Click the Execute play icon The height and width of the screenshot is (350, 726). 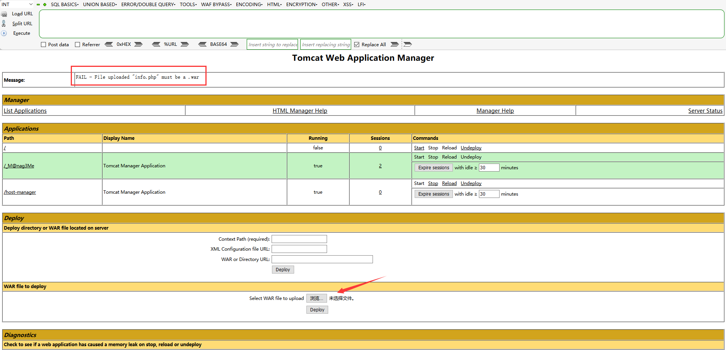[4, 33]
